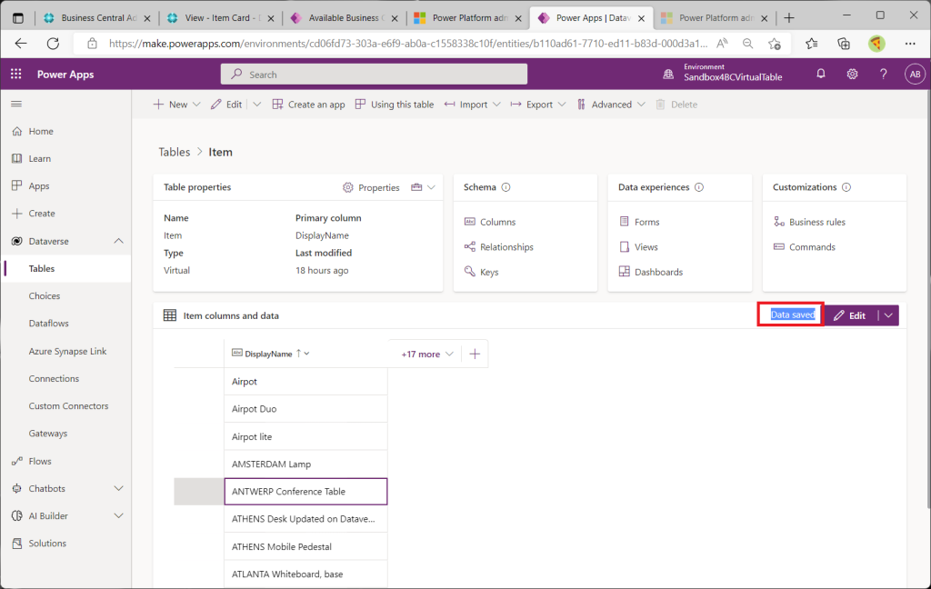Expand the New dropdown in command bar

click(x=197, y=105)
